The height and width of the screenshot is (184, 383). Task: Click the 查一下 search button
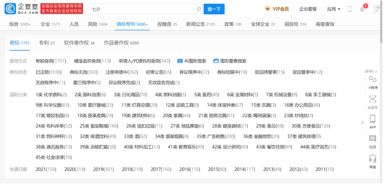(214, 9)
